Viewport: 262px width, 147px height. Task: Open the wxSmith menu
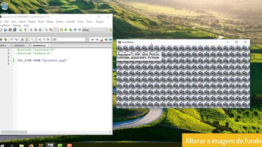click(x=70, y=22)
